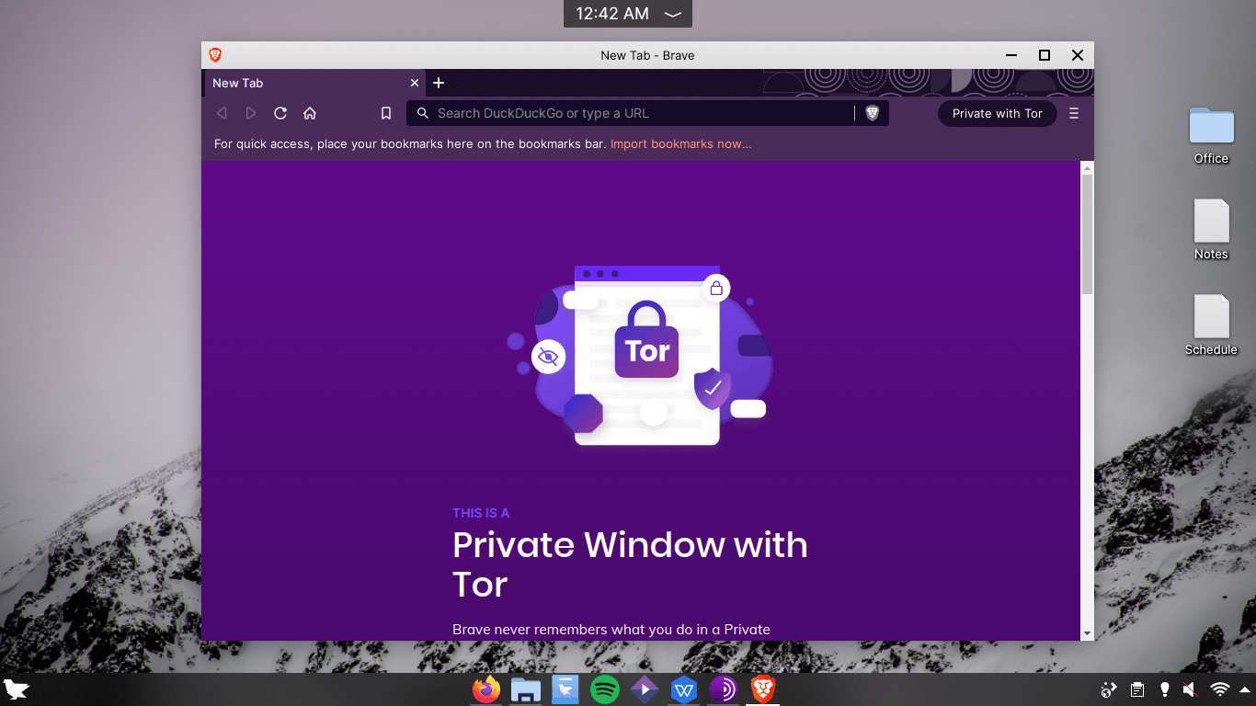Open Spotify from the taskbar
Image resolution: width=1256 pixels, height=706 pixels.
coord(604,689)
